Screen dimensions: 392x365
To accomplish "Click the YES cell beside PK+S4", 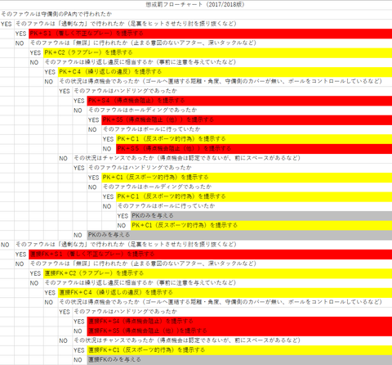I will tap(80, 101).
